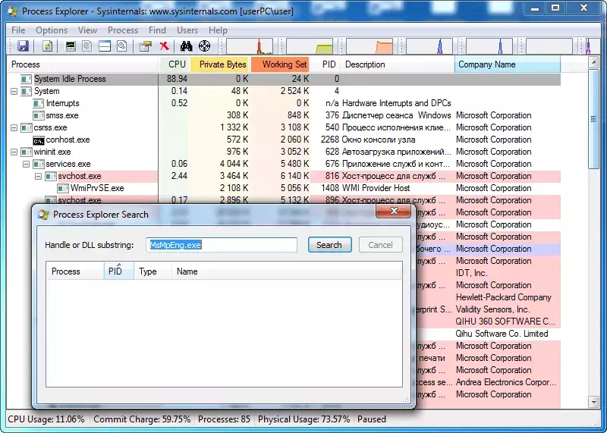
Task: Collapse the services.exe tree node
Action: click(27, 164)
